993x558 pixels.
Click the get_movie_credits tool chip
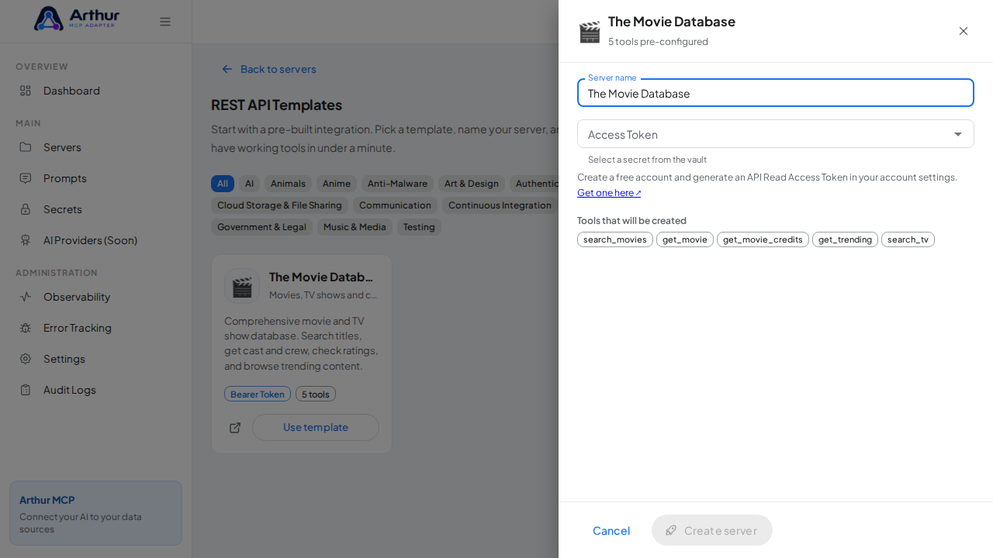[x=763, y=239]
